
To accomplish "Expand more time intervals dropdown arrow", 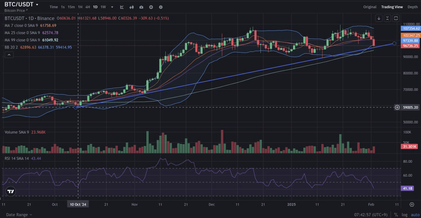I will click(x=112, y=7).
